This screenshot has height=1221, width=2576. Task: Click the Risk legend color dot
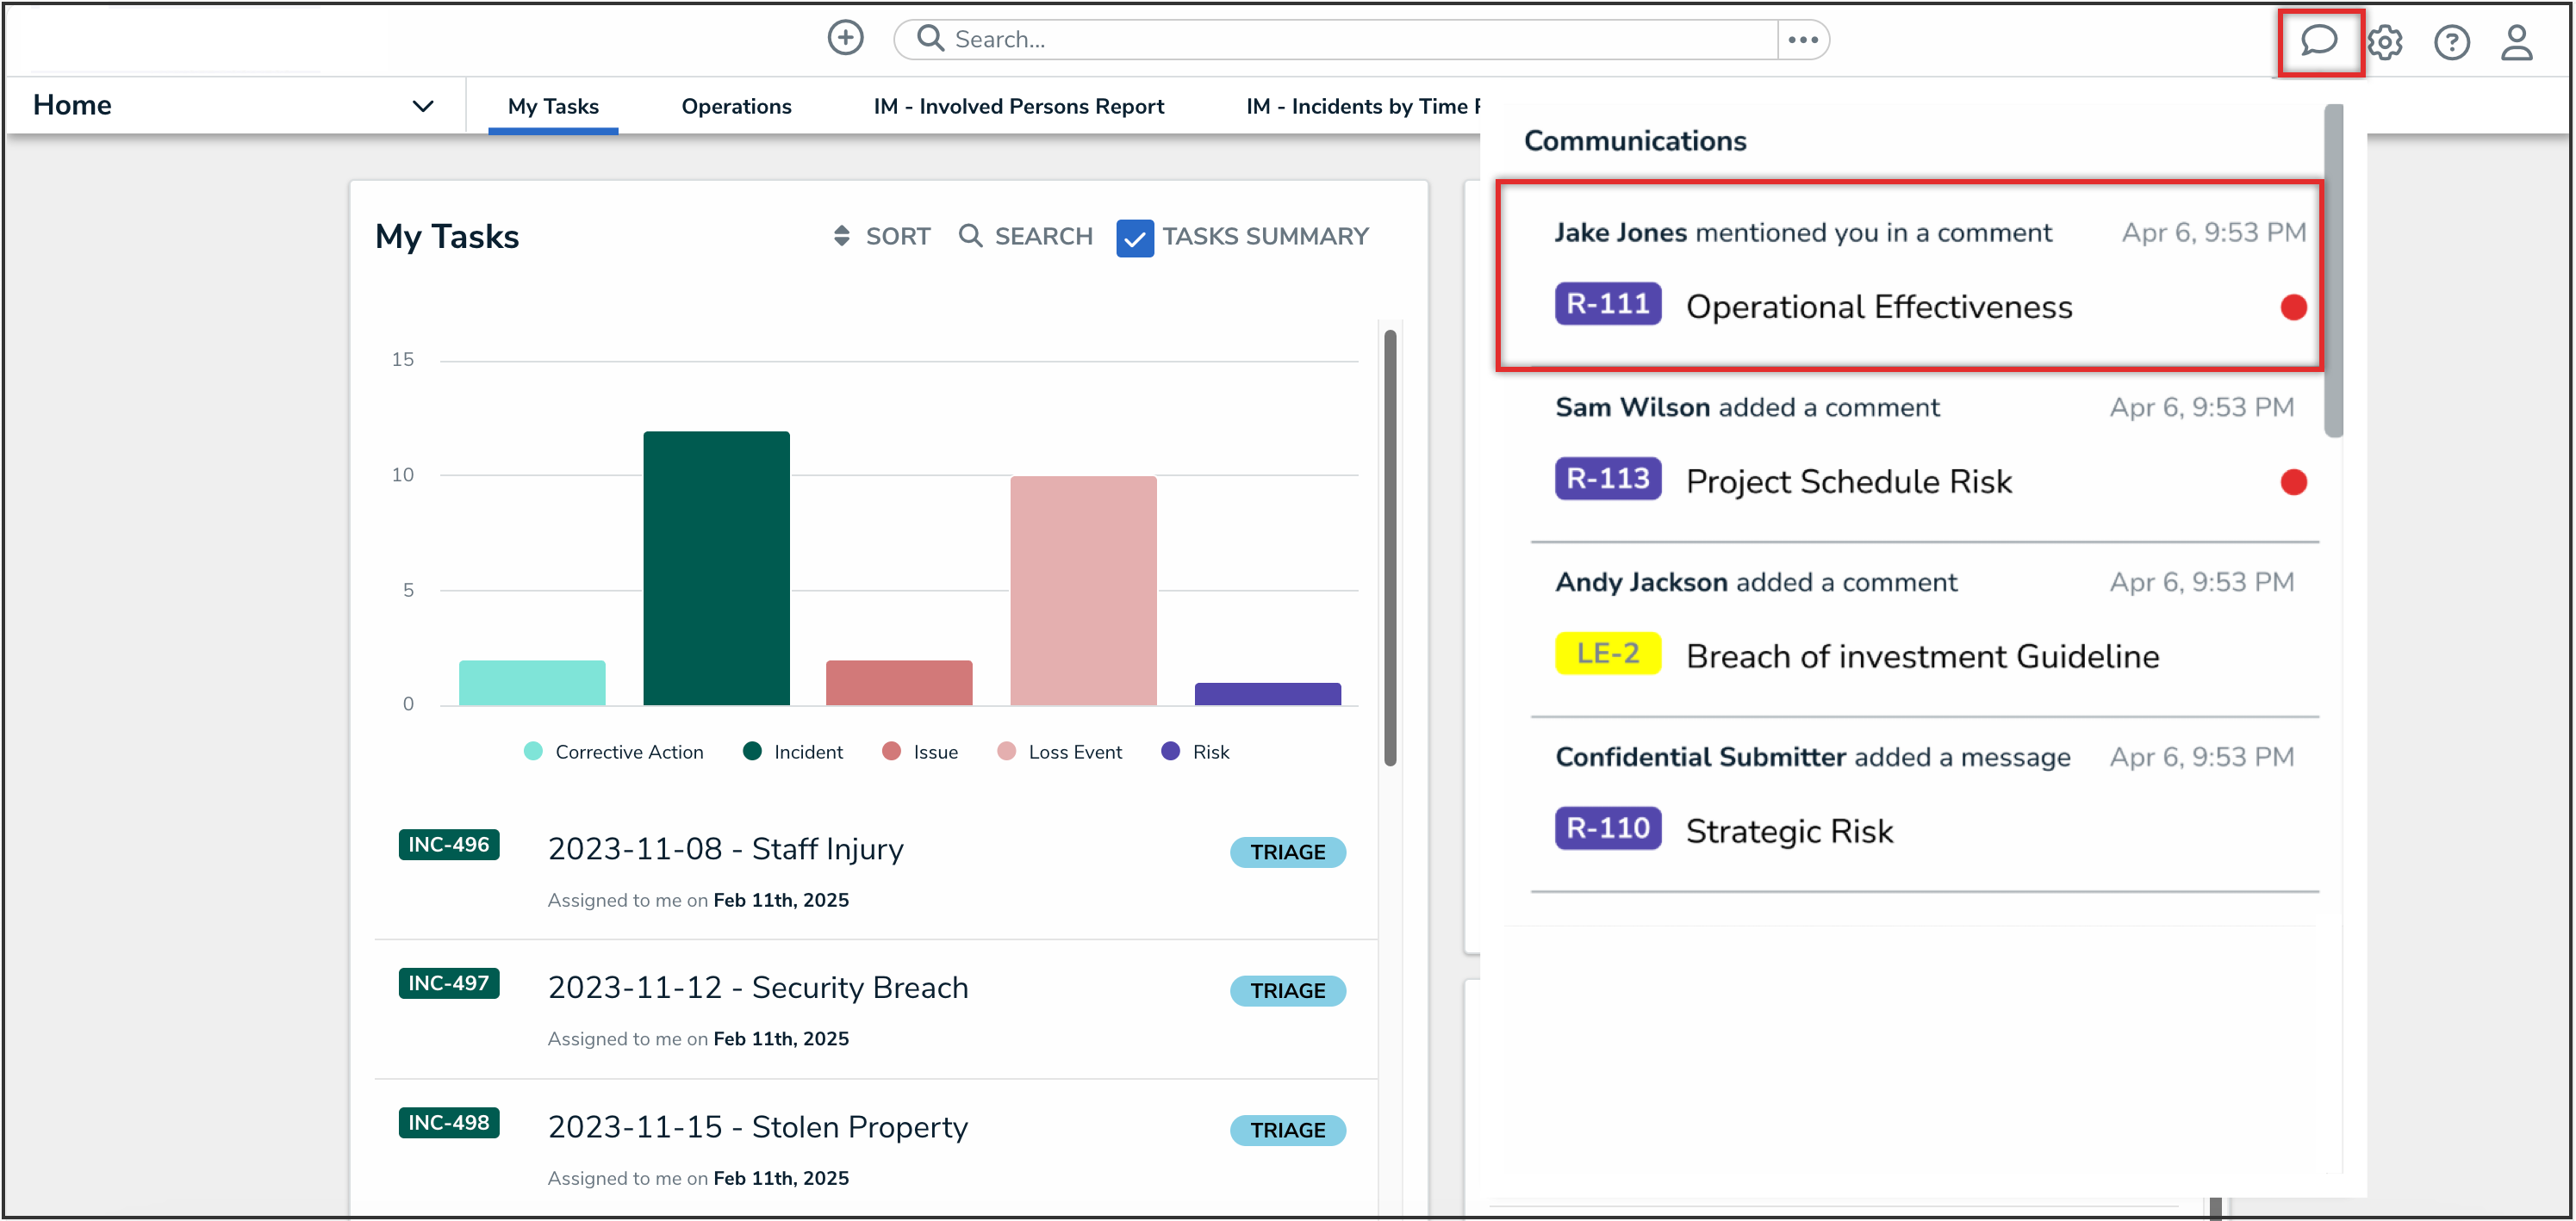1170,752
